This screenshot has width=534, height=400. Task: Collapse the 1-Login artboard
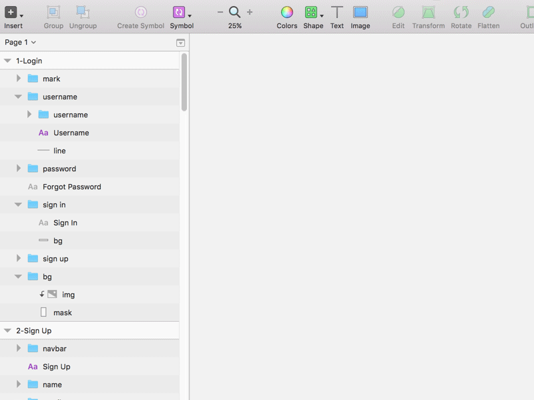(7, 60)
